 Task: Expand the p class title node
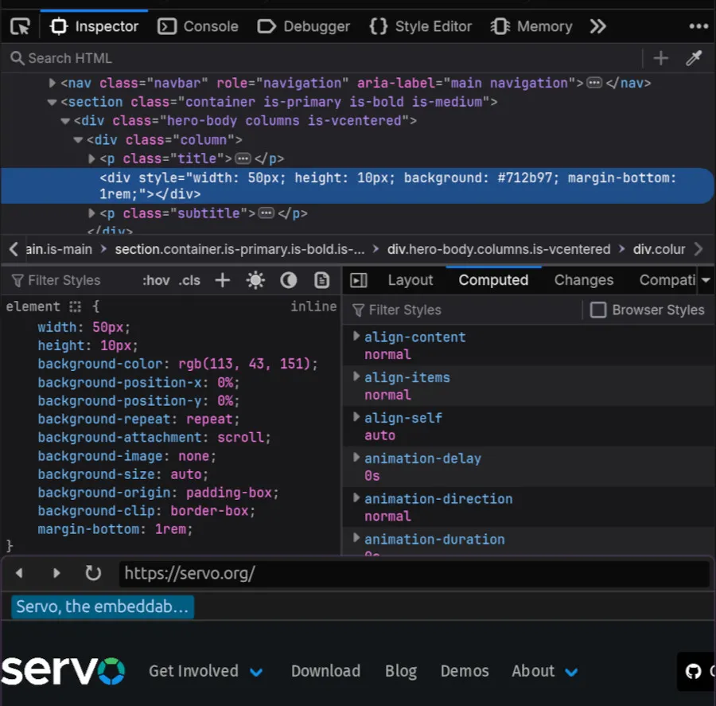pos(91,158)
